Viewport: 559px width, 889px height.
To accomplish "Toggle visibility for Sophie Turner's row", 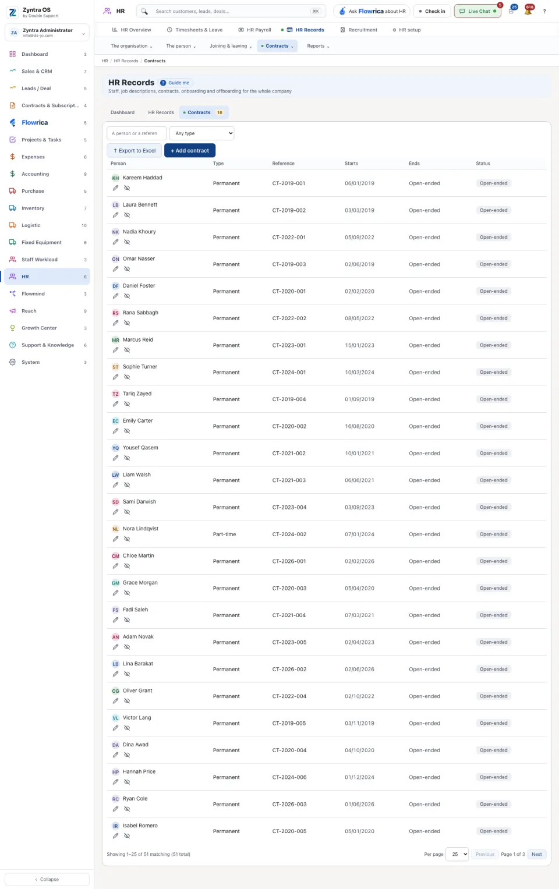I will [127, 377].
